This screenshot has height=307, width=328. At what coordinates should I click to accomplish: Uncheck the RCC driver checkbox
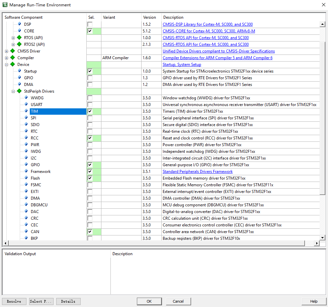coord(90,138)
